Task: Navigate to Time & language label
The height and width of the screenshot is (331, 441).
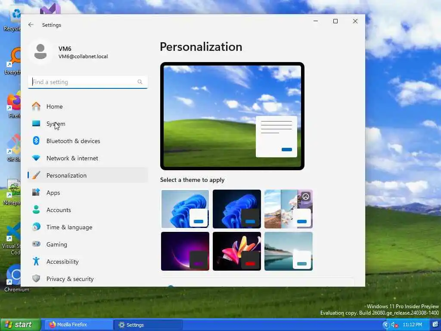Action: [69, 227]
